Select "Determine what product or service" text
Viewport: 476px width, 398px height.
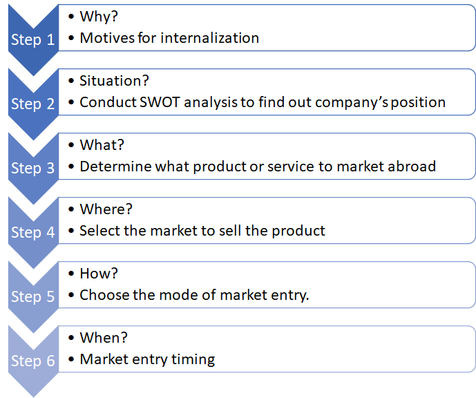(258, 167)
